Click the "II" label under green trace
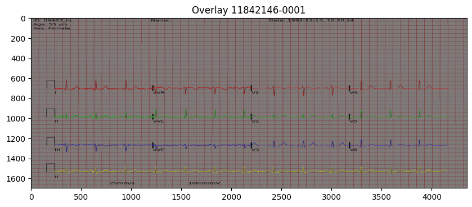 [x=56, y=121]
